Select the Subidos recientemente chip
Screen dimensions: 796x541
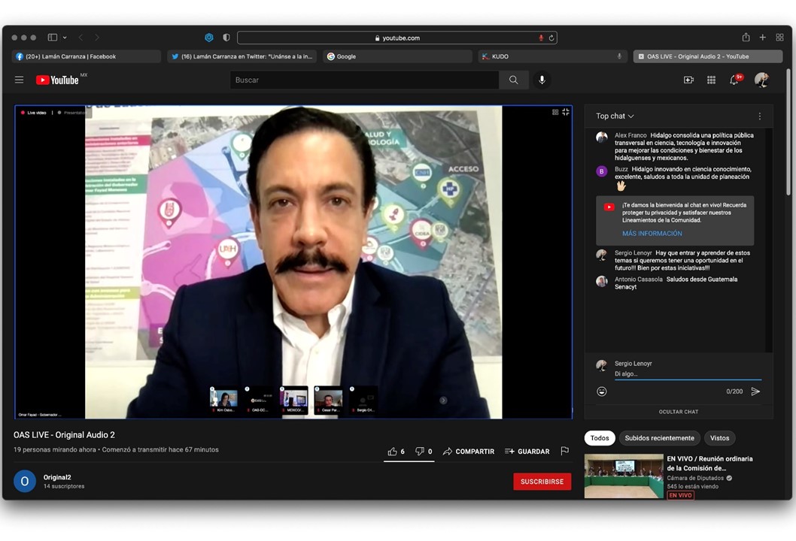pos(659,438)
